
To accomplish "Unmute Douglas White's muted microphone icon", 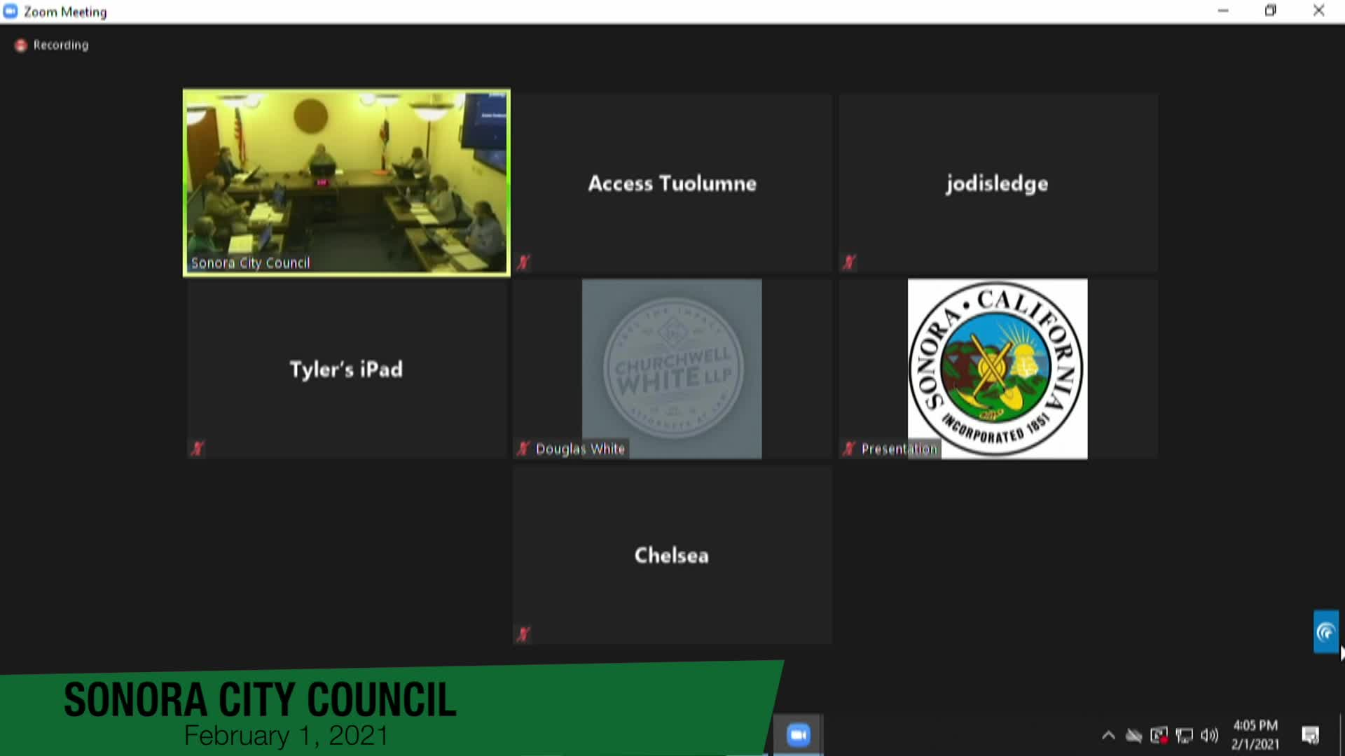I will pos(523,449).
